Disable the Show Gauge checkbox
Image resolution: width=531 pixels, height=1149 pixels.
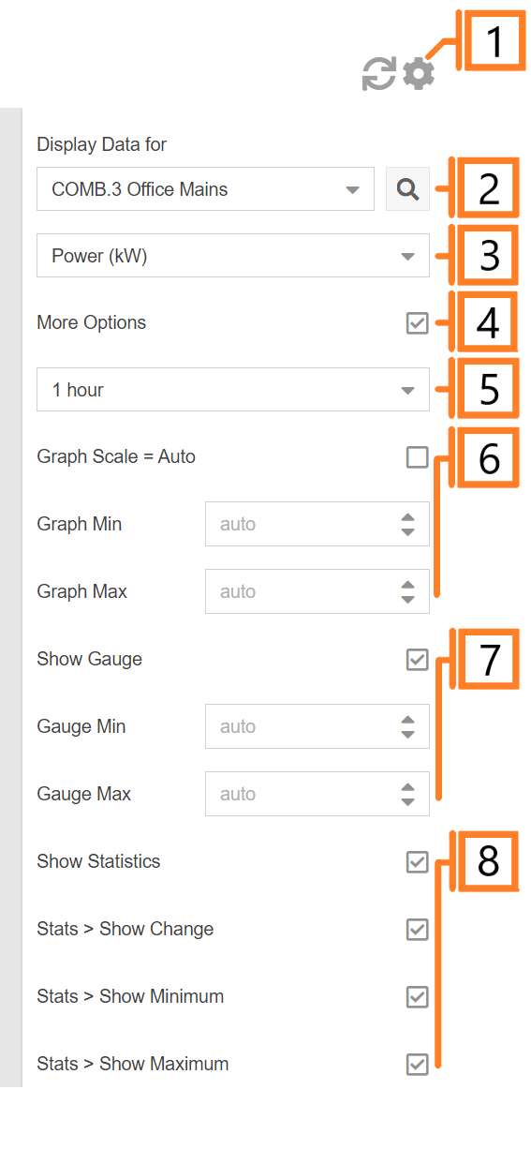[418, 660]
